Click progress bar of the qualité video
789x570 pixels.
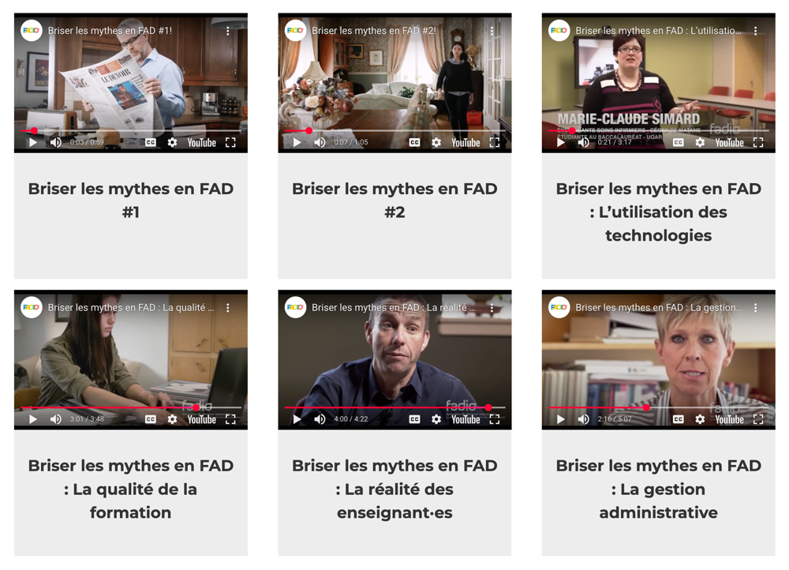tap(131, 407)
